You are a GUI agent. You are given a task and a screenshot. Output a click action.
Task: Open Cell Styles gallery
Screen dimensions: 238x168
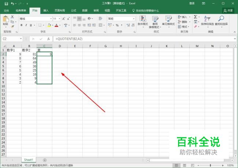click(x=168, y=22)
